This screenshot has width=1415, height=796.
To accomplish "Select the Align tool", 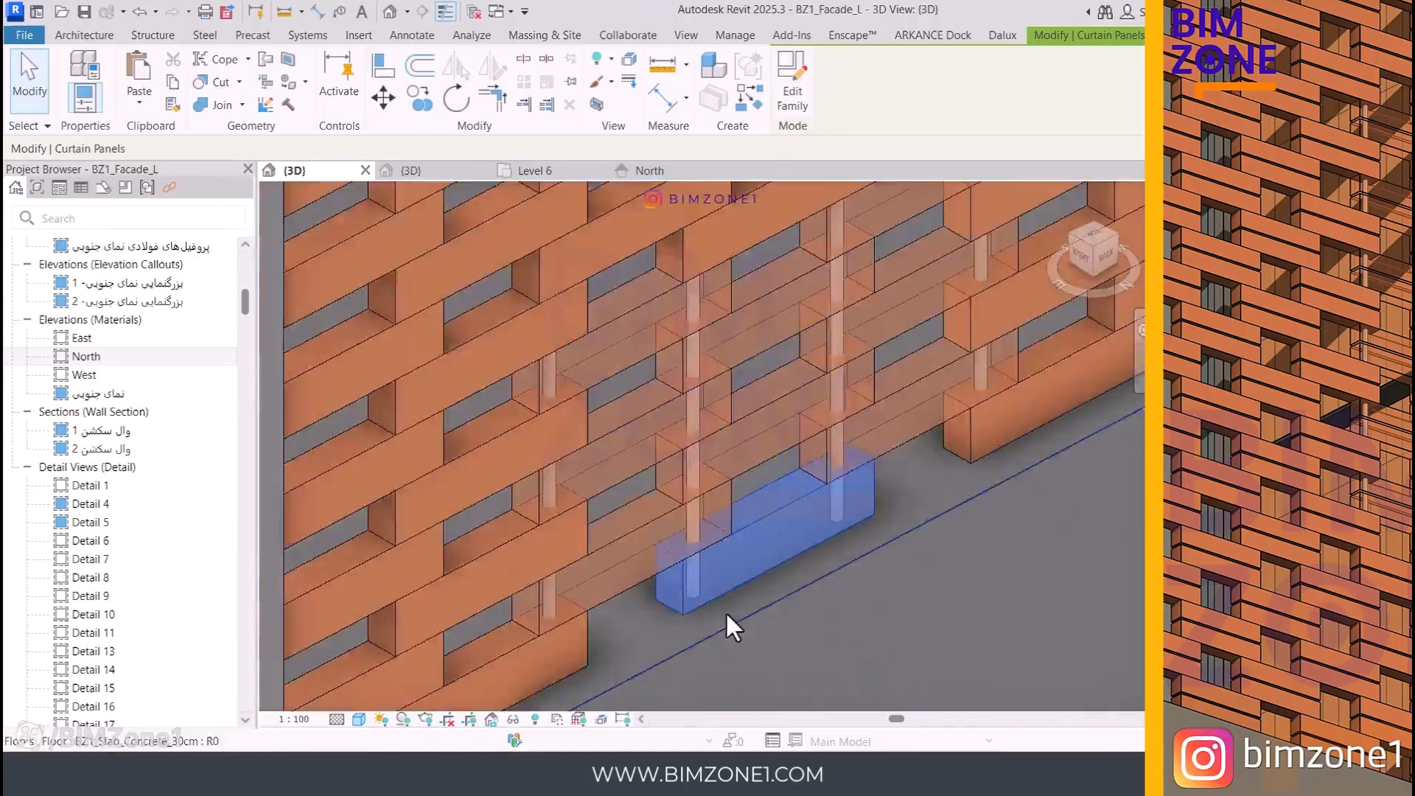I will click(x=383, y=66).
